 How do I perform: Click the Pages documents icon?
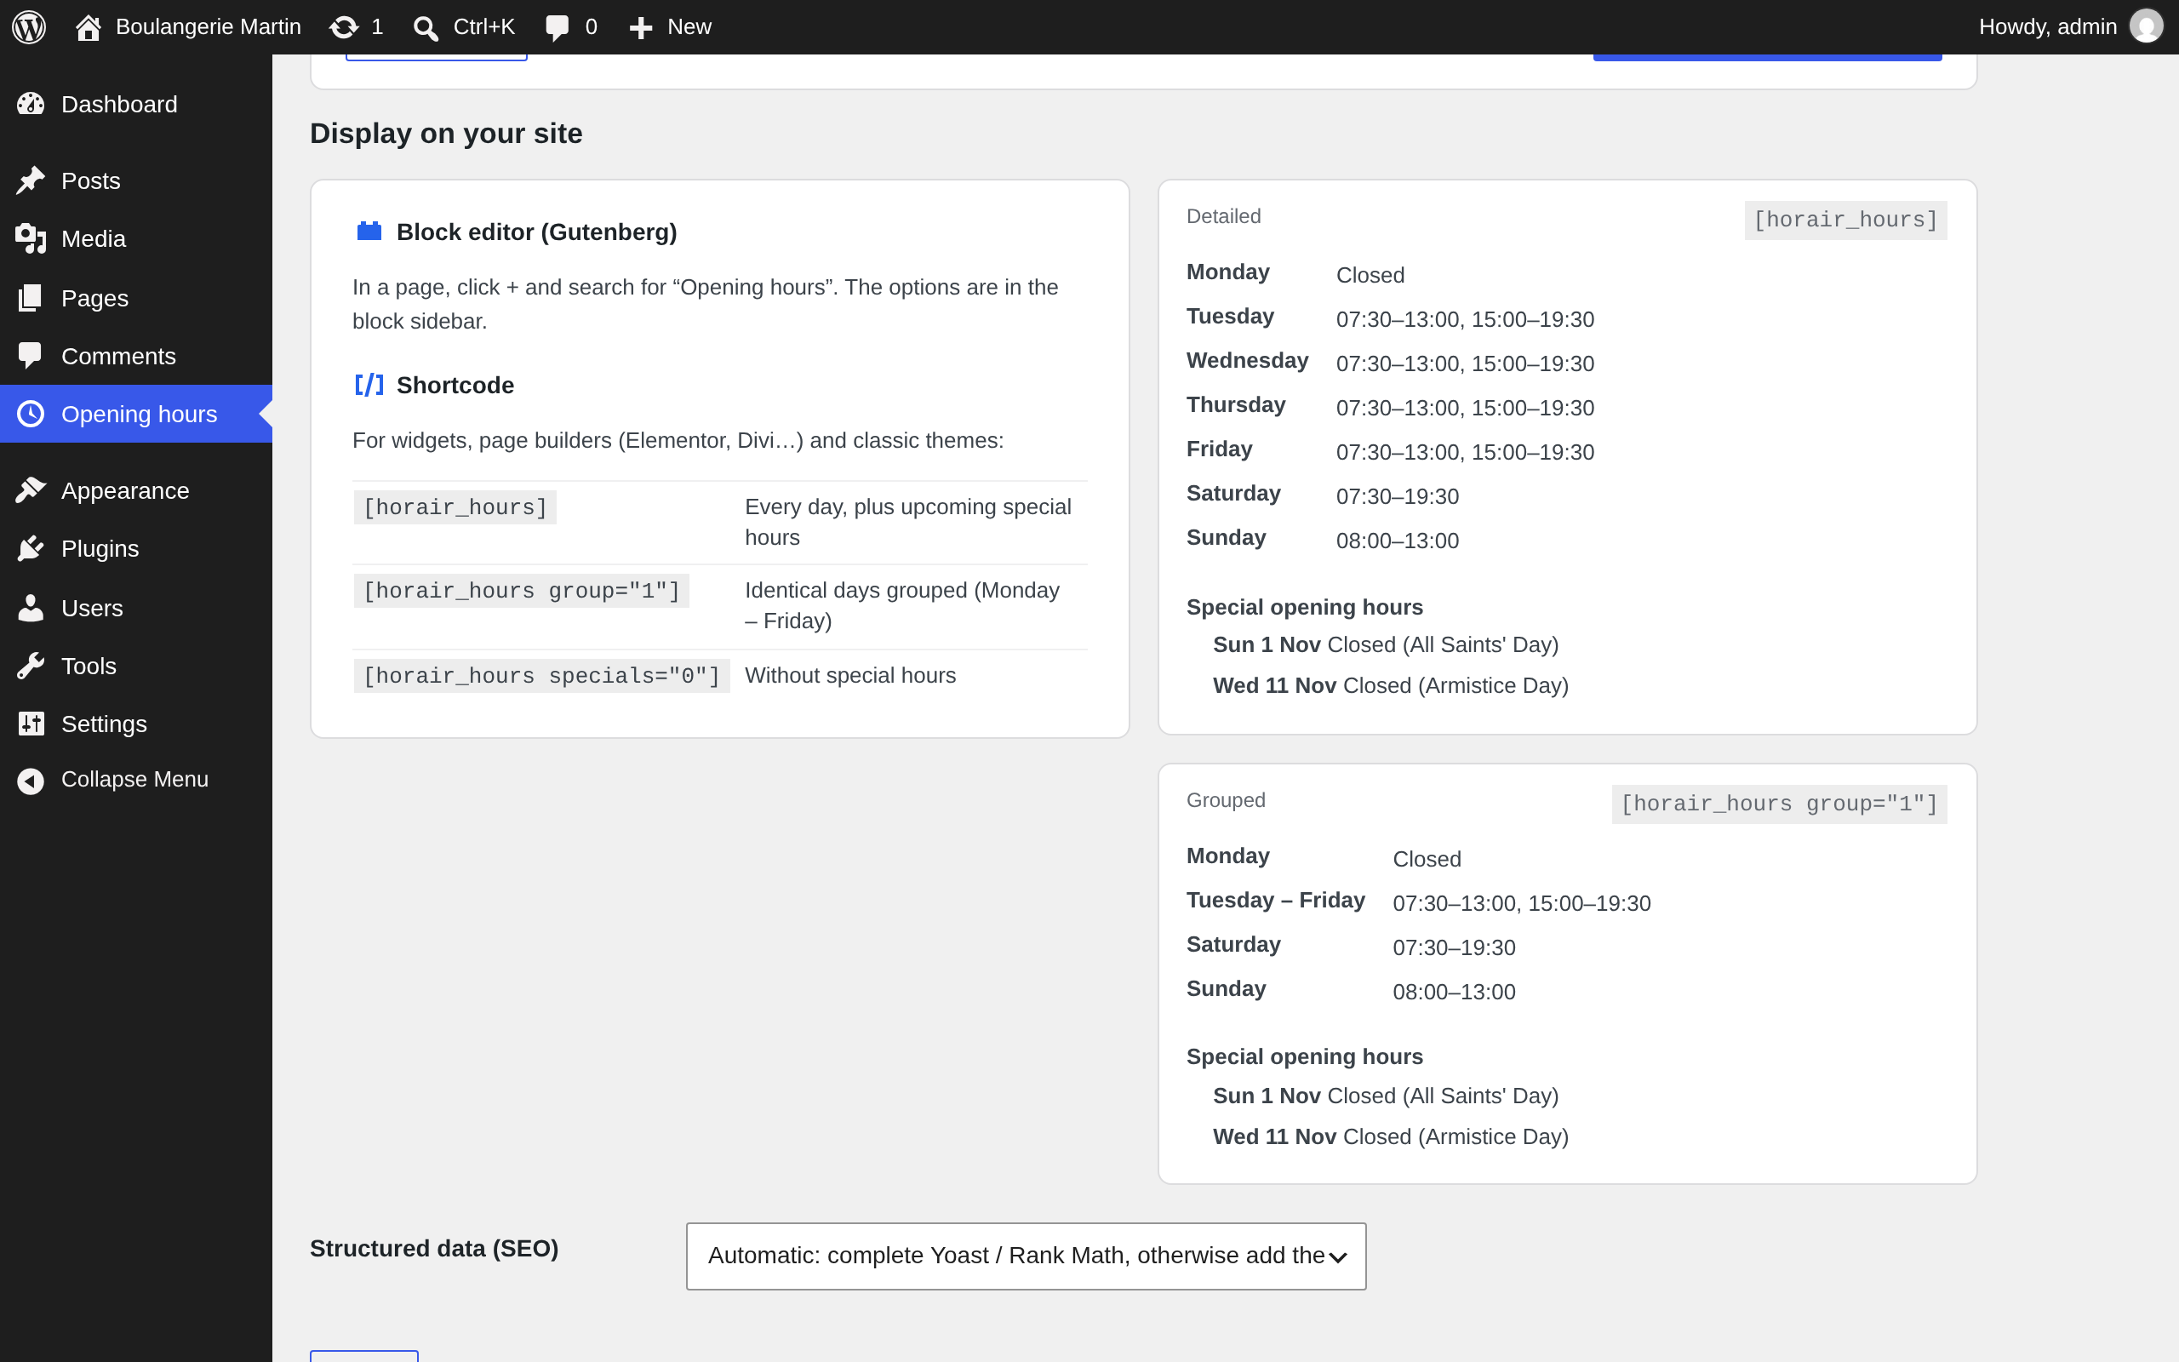click(31, 298)
